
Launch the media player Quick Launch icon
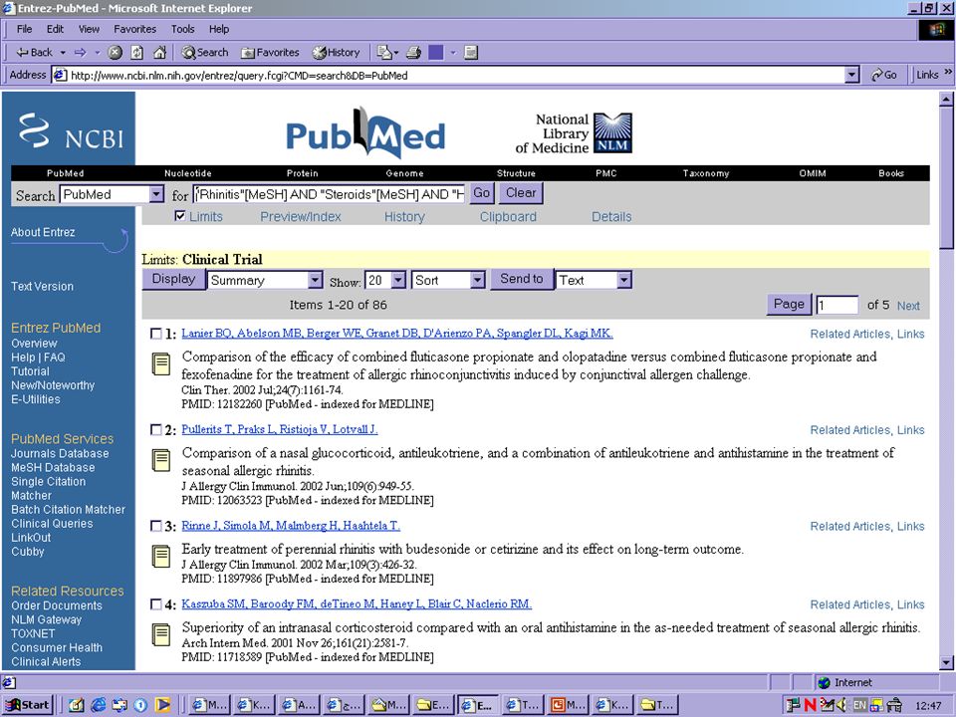162,705
